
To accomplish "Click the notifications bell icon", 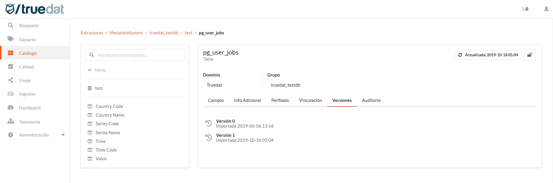I will tap(527, 9).
